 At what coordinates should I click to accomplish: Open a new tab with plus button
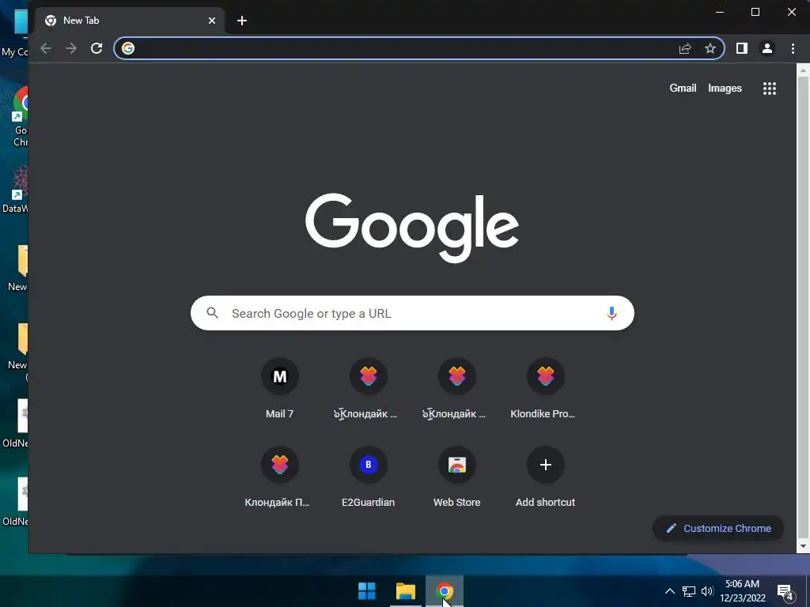click(x=242, y=21)
